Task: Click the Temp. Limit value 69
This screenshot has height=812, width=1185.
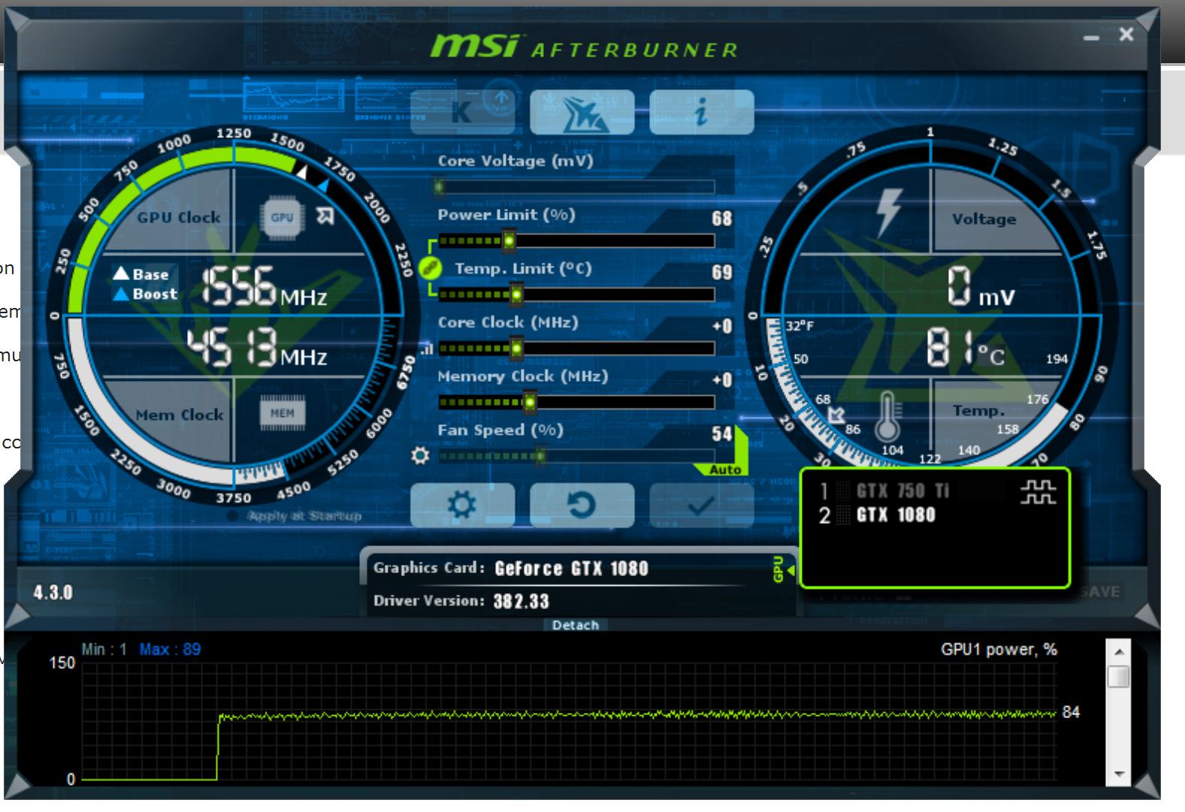Action: tap(721, 272)
